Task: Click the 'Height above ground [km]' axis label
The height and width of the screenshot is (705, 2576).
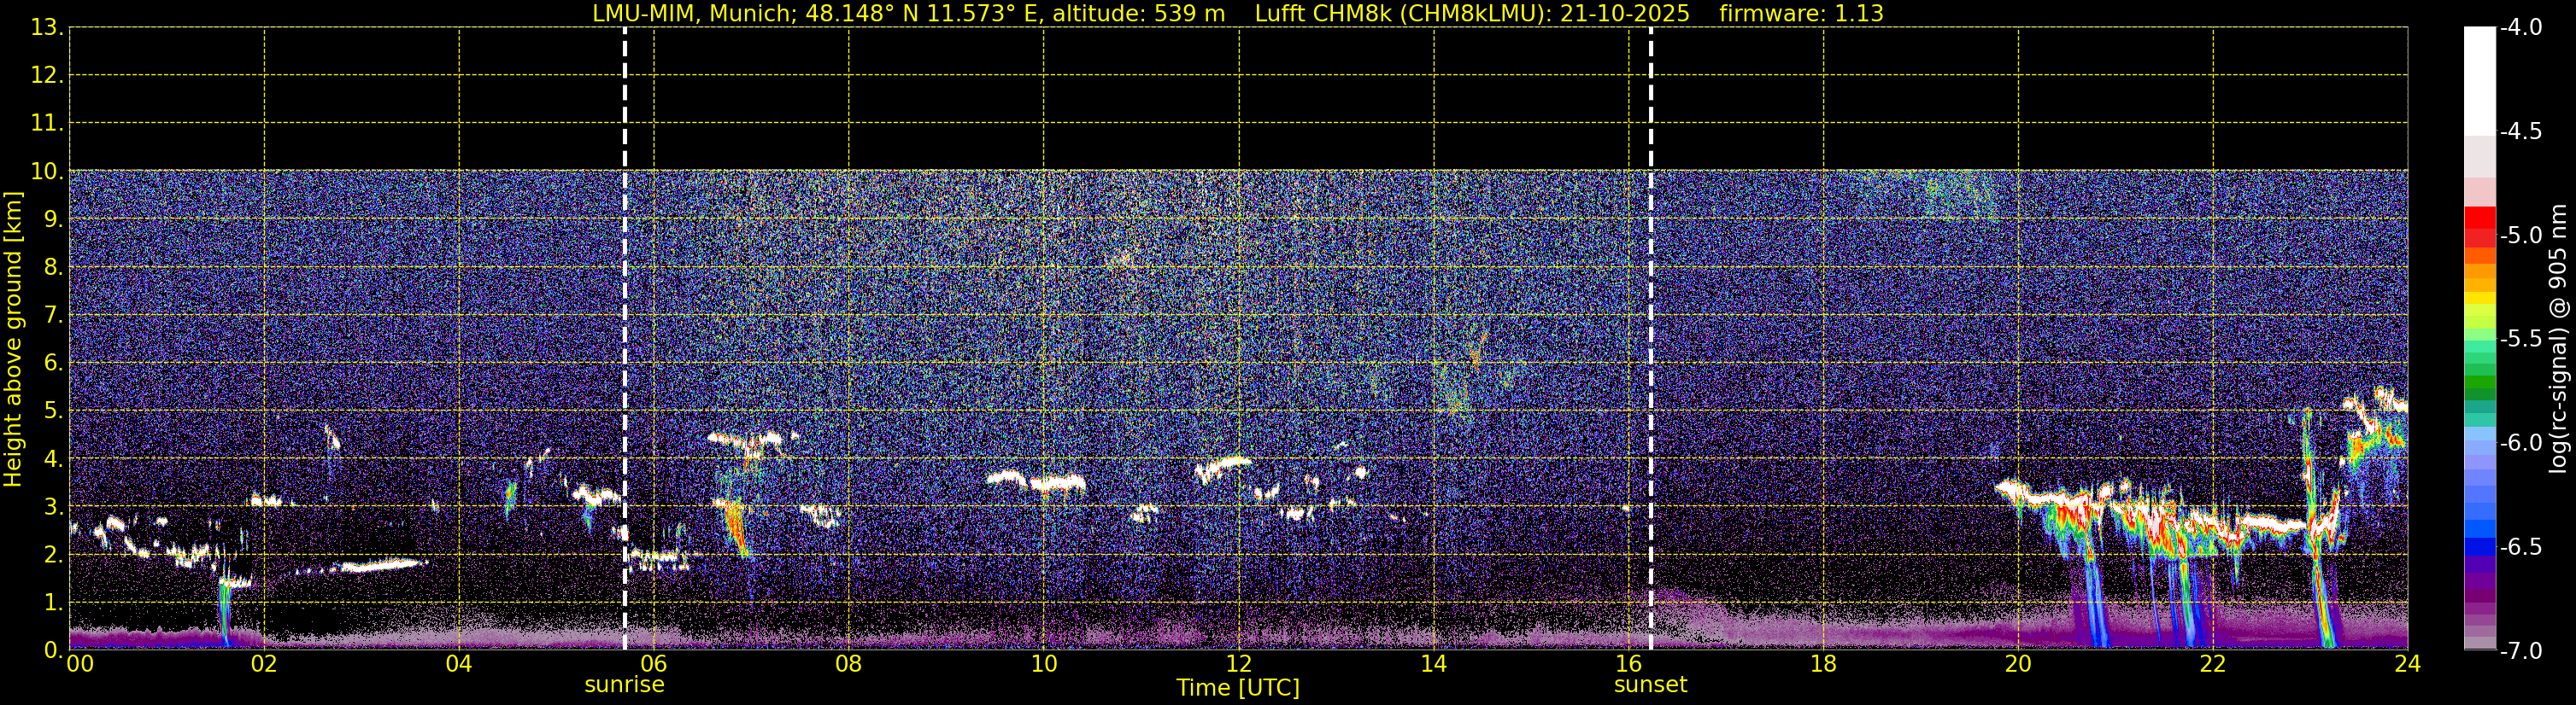Action: pos(13,339)
